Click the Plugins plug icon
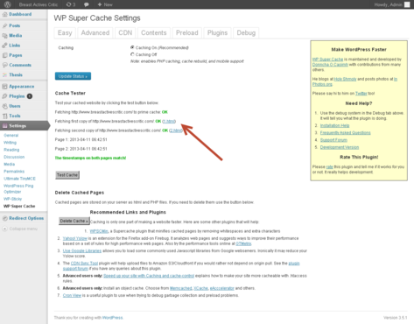The width and height of the screenshot is (414, 324). [x=4, y=96]
